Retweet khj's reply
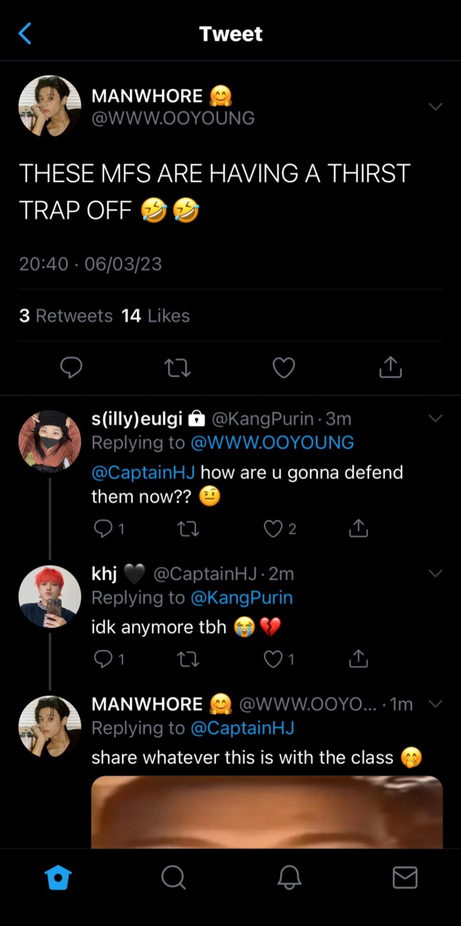The image size is (461, 926). pyautogui.click(x=188, y=659)
